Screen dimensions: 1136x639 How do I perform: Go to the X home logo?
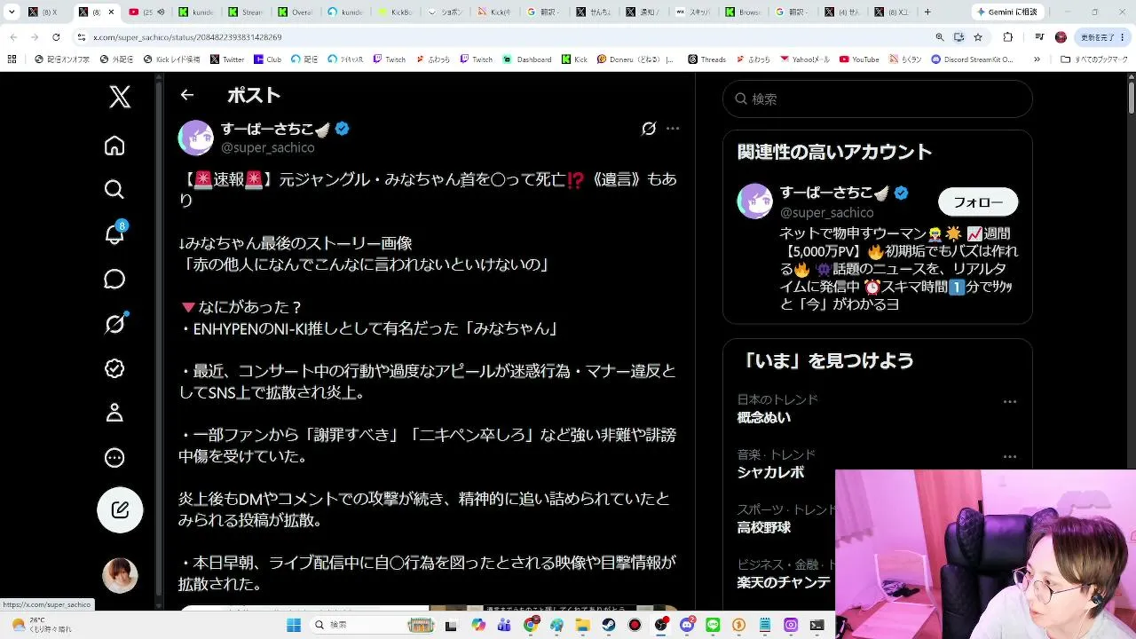[120, 97]
